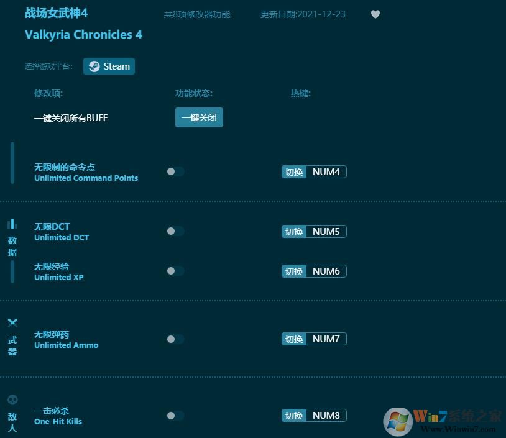Click the NUM7 hotkey field
Image resolution: width=506 pixels, height=438 pixels.
tap(326, 339)
